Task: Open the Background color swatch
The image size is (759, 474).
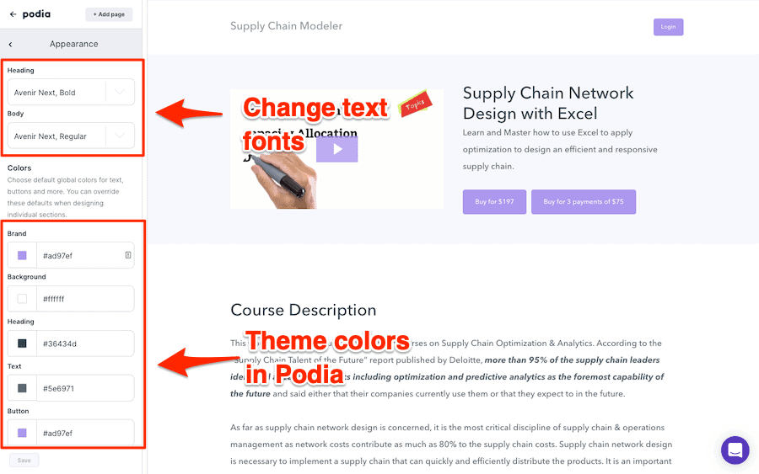Action: 22,299
